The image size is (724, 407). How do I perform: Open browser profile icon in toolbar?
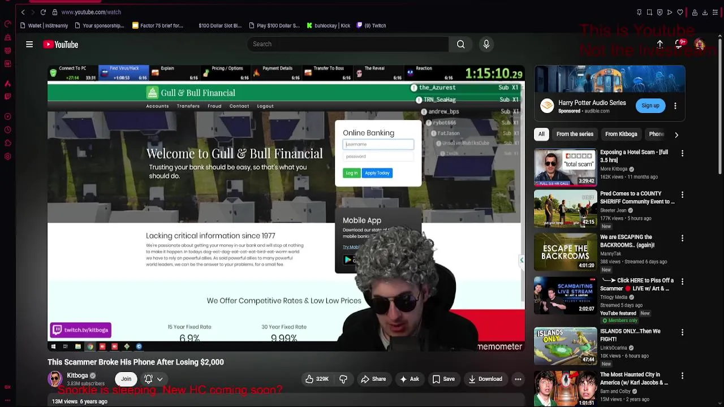(695, 12)
